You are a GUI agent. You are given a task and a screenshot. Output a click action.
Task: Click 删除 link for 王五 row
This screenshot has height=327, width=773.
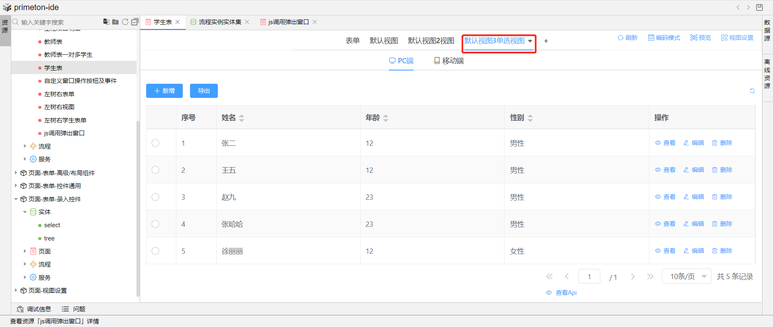click(722, 170)
